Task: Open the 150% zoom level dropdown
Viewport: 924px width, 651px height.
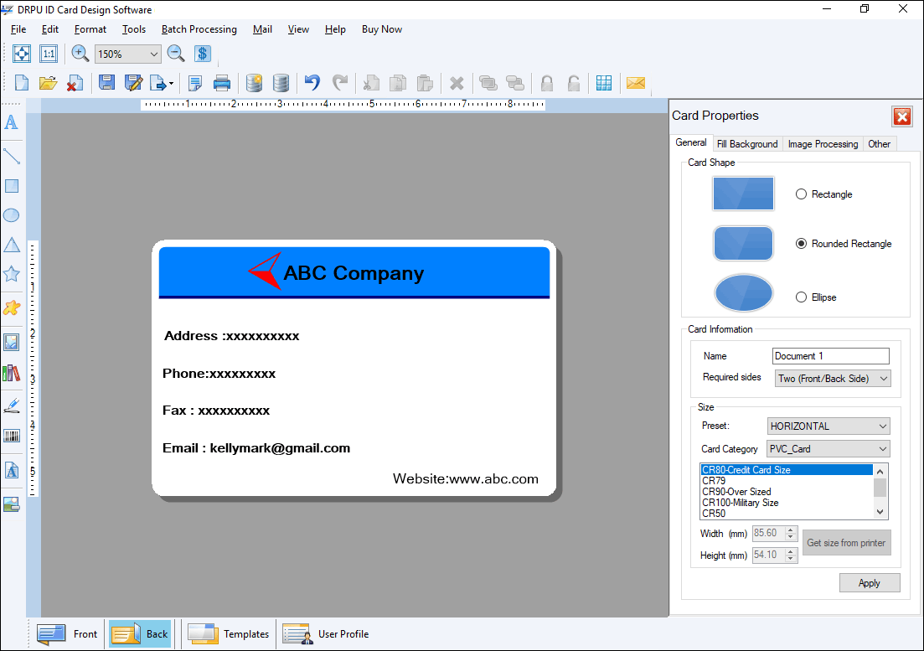Action: (x=154, y=54)
